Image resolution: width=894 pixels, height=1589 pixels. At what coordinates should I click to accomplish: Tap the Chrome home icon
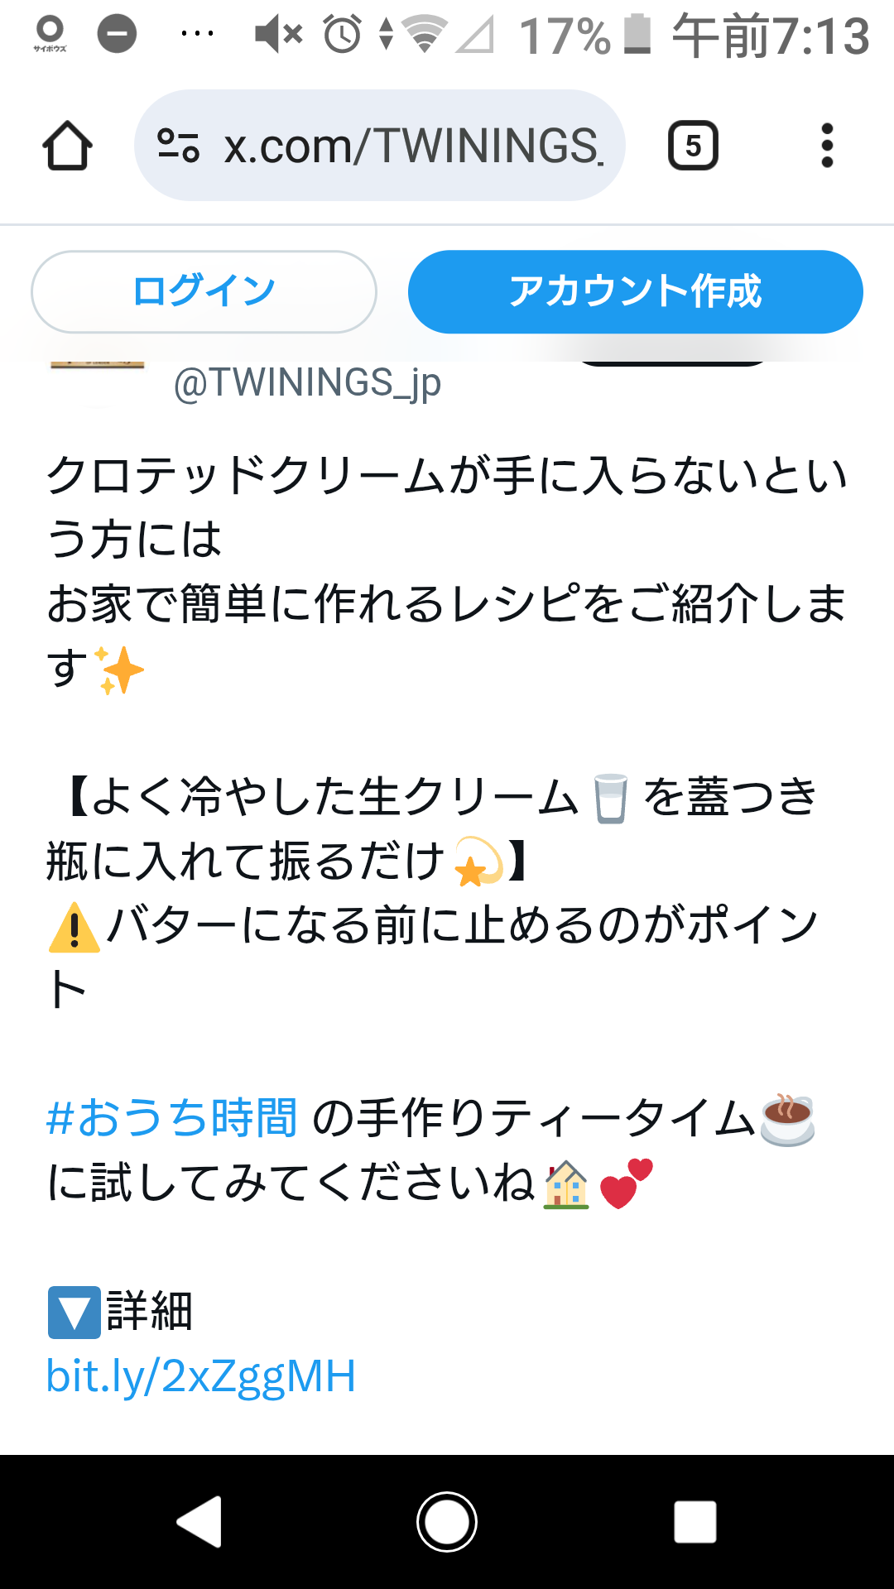[67, 146]
